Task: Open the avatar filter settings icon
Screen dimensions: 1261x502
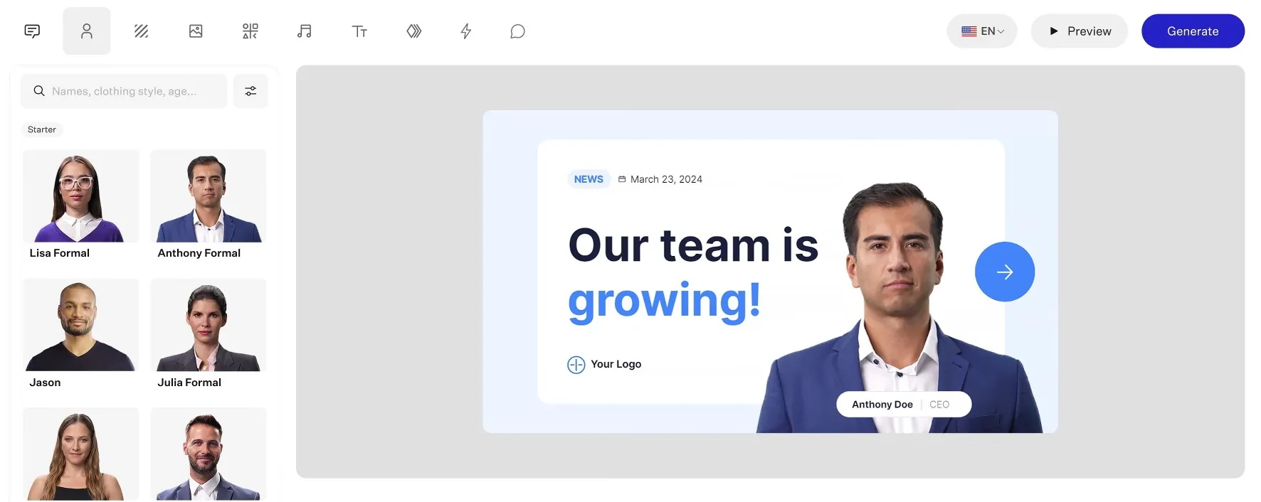Action: pyautogui.click(x=250, y=91)
